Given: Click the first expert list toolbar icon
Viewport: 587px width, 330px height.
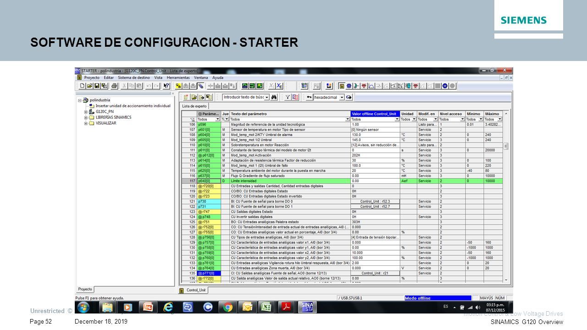Looking at the screenshot, I should point(186,97).
